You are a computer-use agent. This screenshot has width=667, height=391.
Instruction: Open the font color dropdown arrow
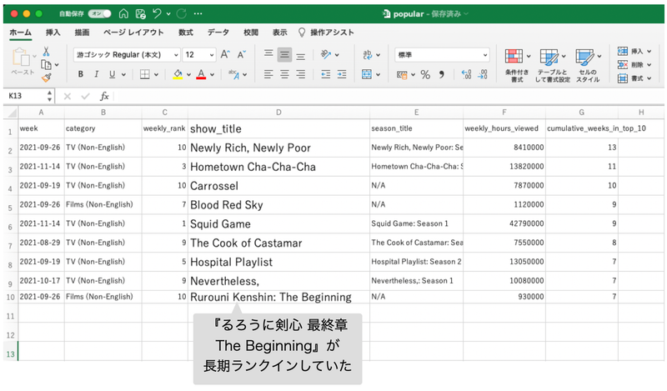coord(213,74)
